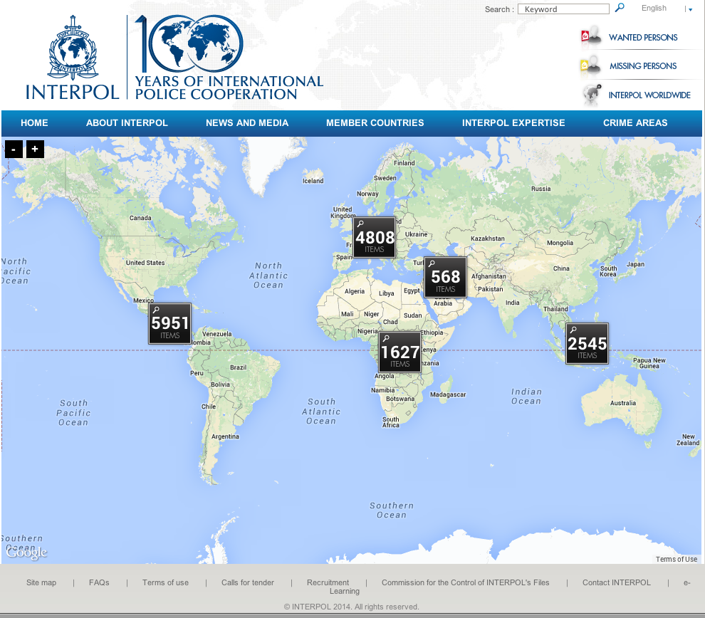Viewport: 705px width, 618px height.
Task: Click the United States map label
Action: (x=145, y=263)
